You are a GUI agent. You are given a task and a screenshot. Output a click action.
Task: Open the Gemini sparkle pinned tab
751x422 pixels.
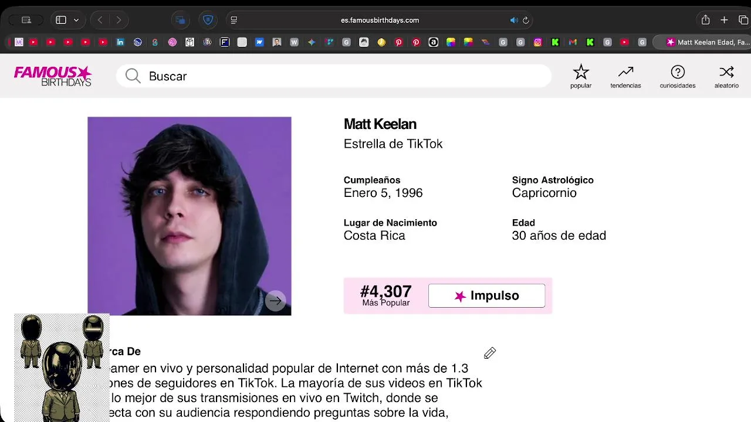[312, 42]
